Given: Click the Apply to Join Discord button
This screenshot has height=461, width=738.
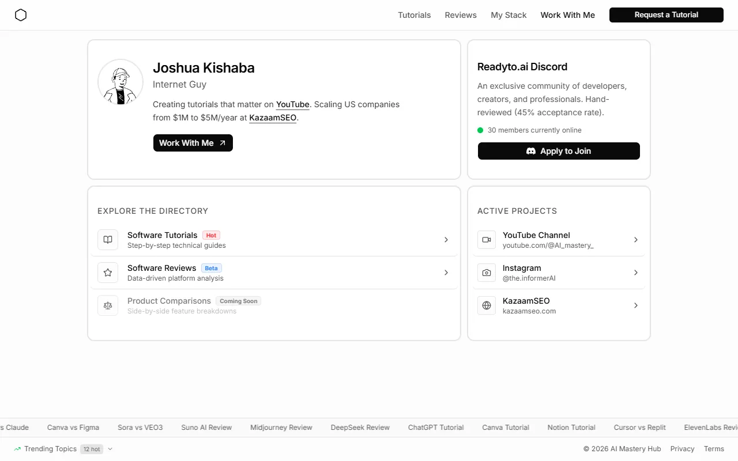Looking at the screenshot, I should [x=559, y=151].
